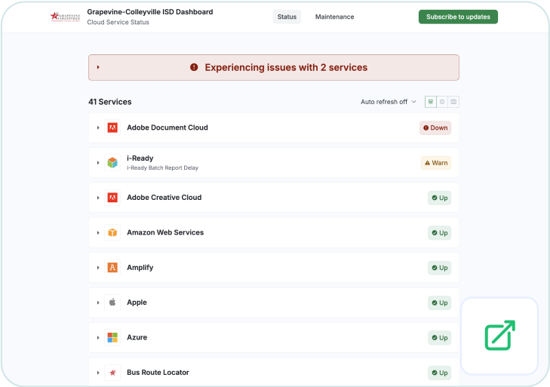Click the Grapevine-Colleyville school district logo
550x387 pixels.
coord(65,17)
